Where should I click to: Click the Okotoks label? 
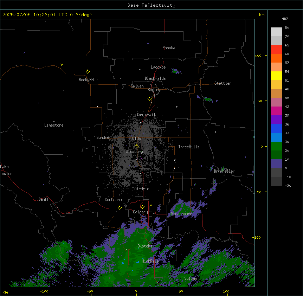(145, 246)
